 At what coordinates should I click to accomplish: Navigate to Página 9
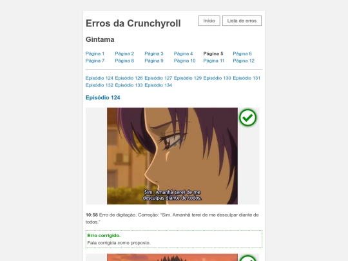[x=154, y=61]
